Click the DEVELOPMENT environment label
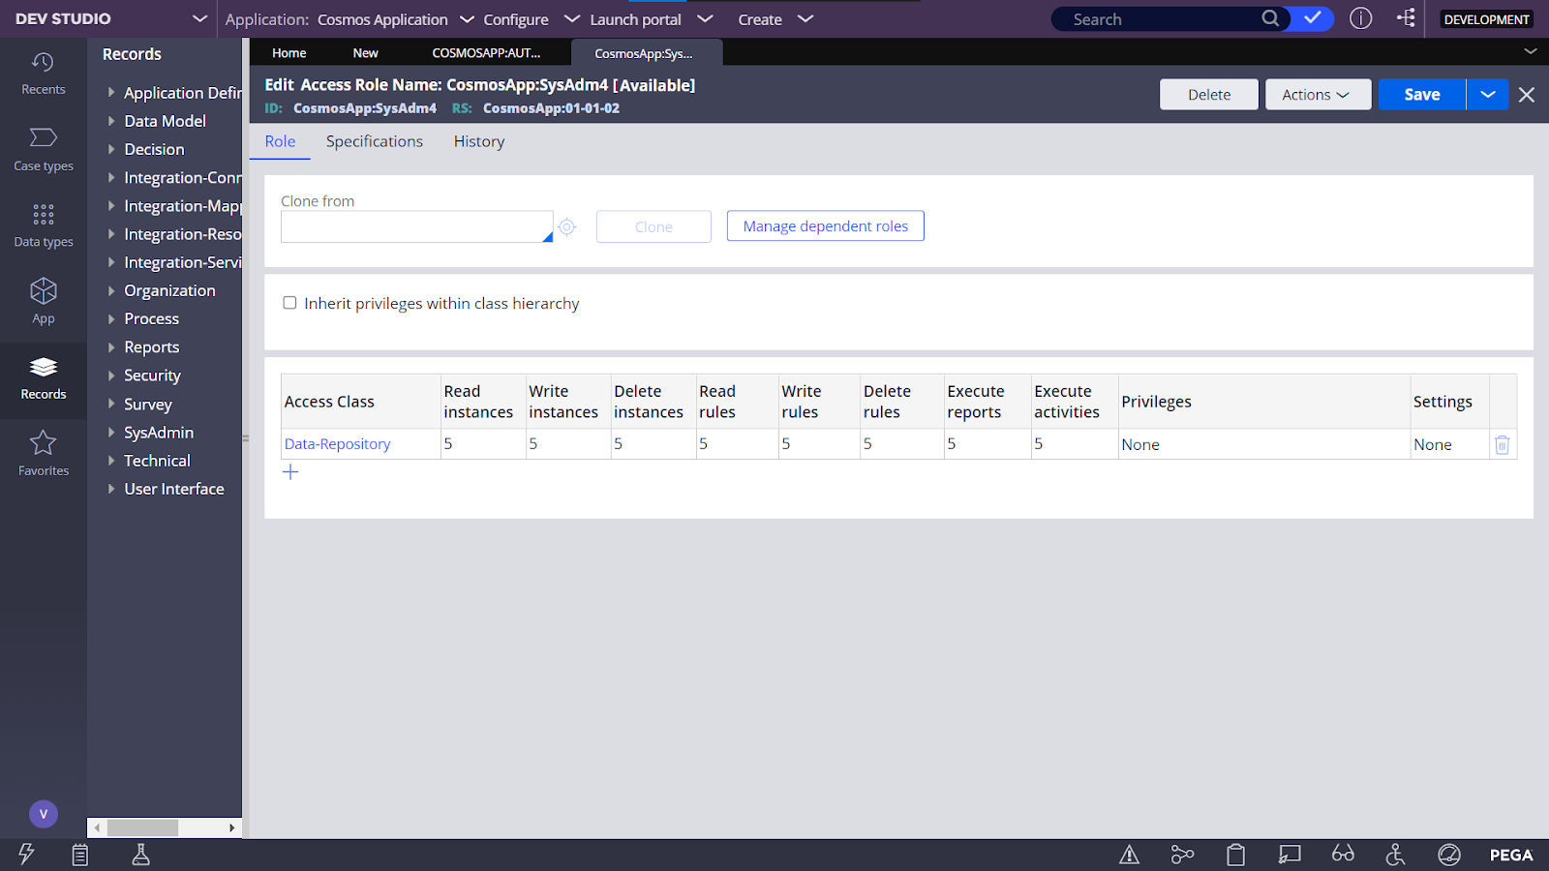This screenshot has width=1549, height=871. coord(1486,19)
